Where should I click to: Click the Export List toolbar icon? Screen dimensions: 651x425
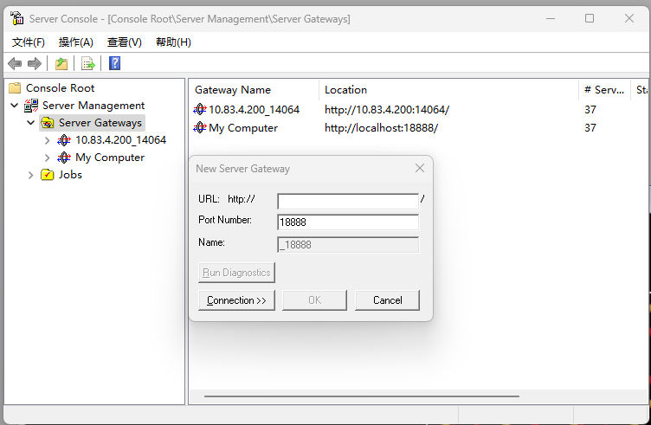click(x=87, y=63)
